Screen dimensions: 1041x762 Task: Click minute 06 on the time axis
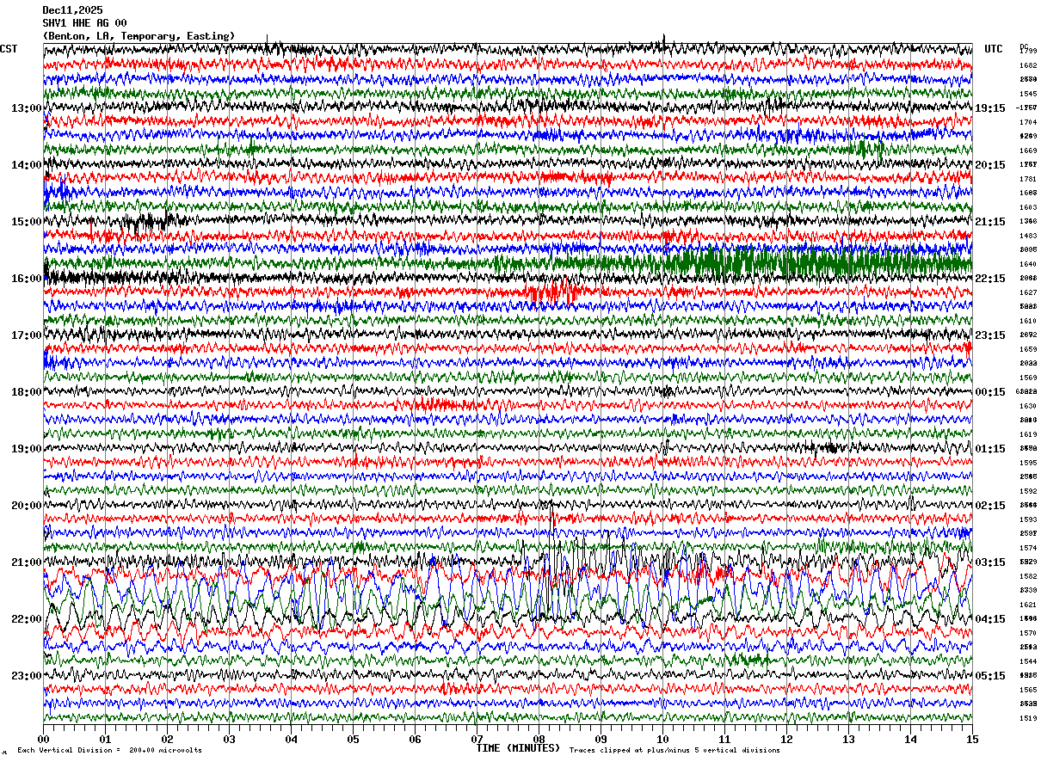415,739
